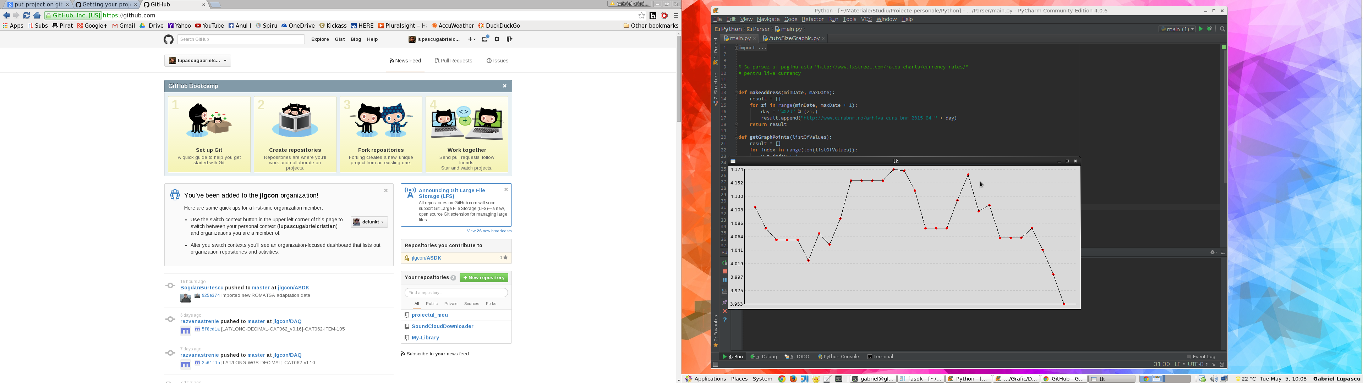The width and height of the screenshot is (1363, 383).
Task: Click the red X Close icon in Run panel
Action: pos(725,311)
